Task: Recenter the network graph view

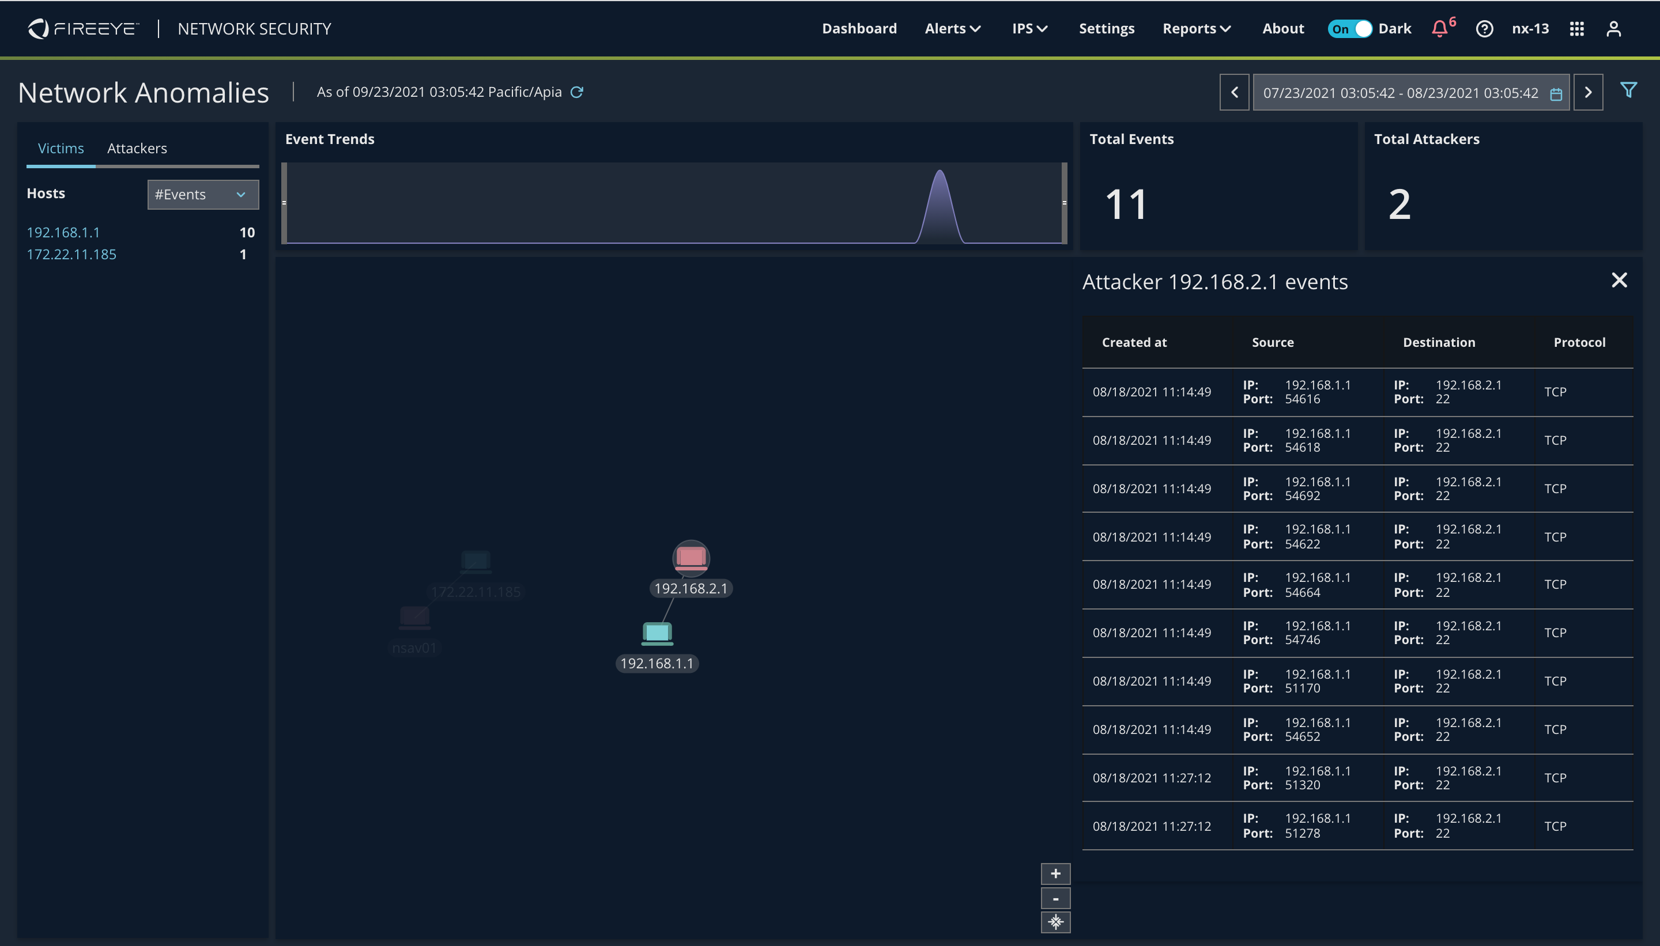Action: tap(1055, 922)
